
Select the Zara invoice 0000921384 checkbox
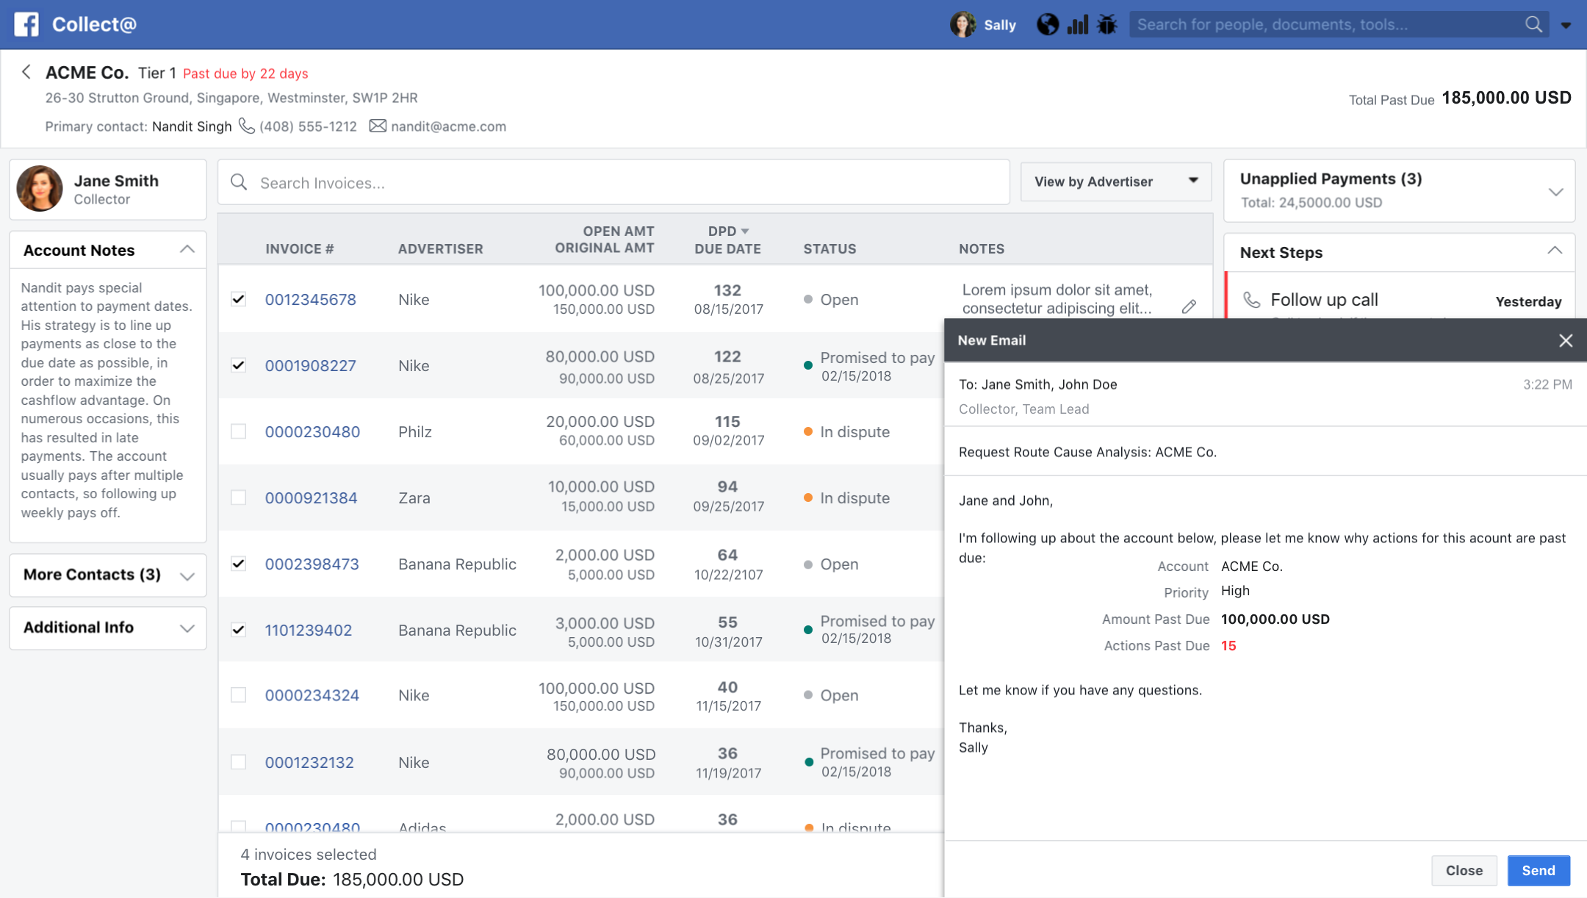point(238,498)
